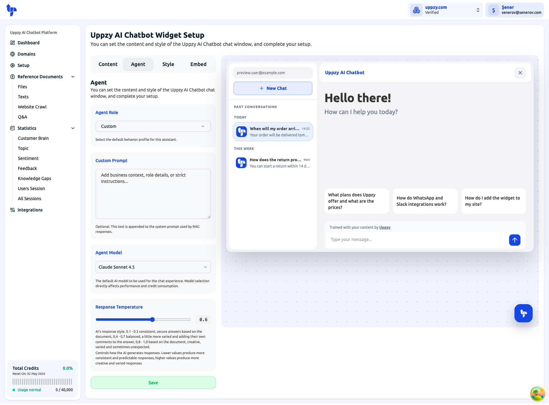Click the Dashboard grid icon in sidebar
This screenshot has width=549, height=405.
pyautogui.click(x=13, y=43)
